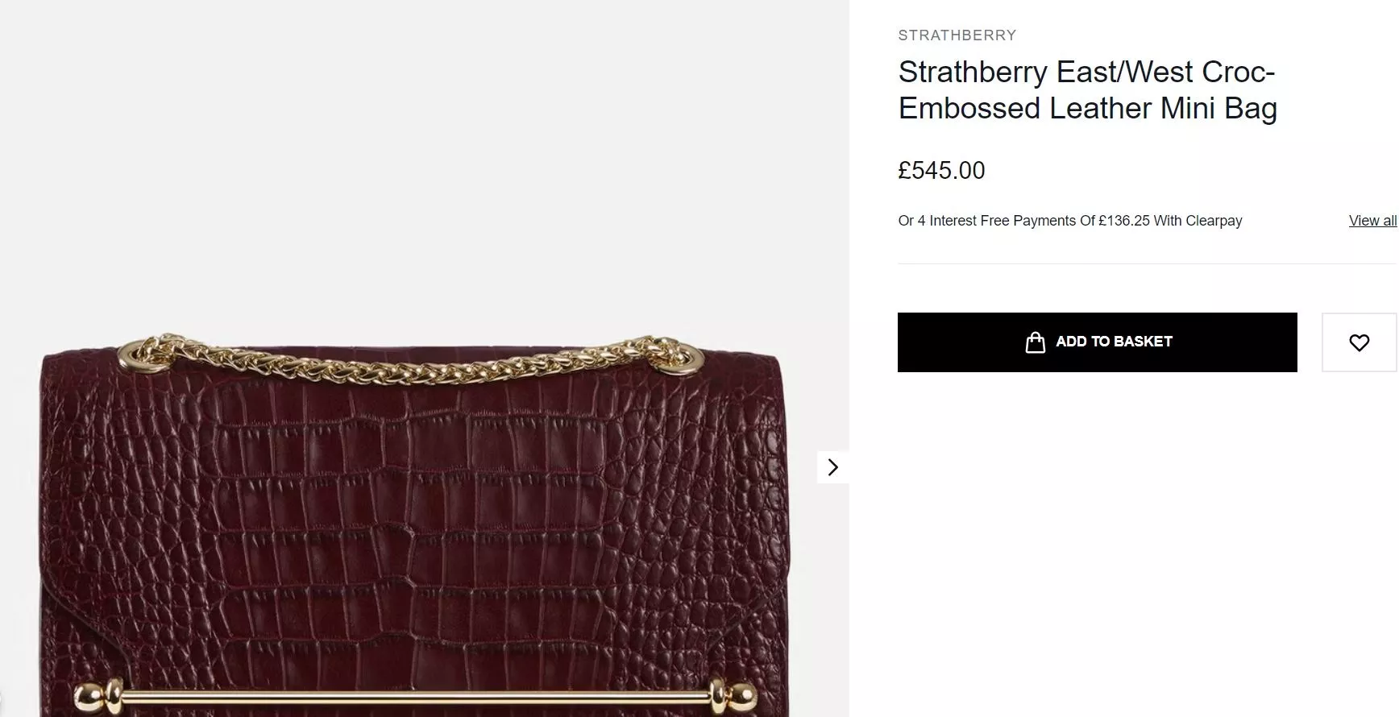Click the £136.25 instalment amount

pyautogui.click(x=1123, y=221)
